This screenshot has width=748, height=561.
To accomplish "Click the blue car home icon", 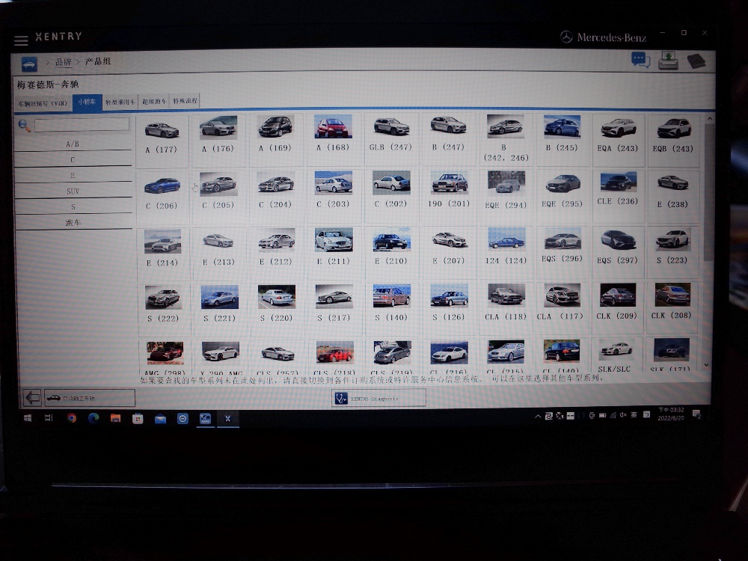I will 29,63.
